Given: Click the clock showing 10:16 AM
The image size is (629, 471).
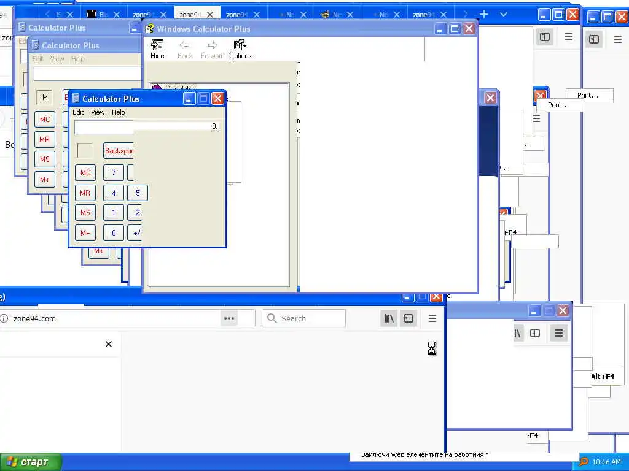Looking at the screenshot, I should [x=606, y=462].
